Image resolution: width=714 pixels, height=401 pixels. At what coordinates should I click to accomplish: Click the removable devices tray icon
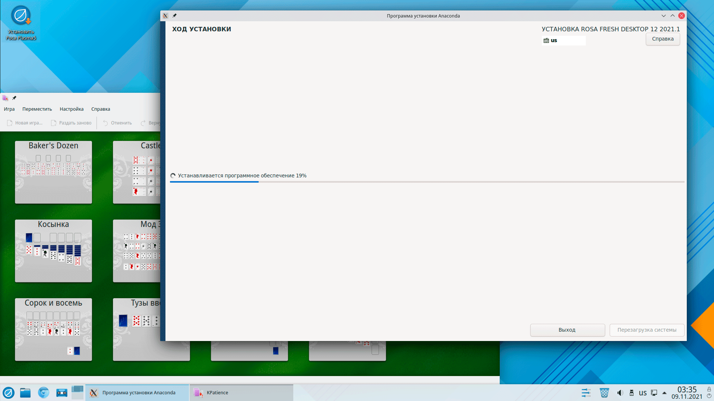click(632, 393)
